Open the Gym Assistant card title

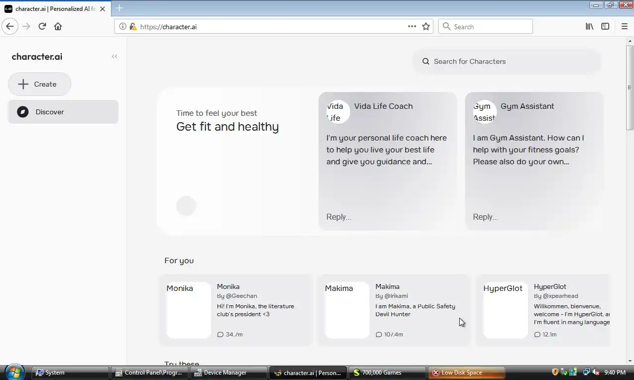(x=528, y=106)
